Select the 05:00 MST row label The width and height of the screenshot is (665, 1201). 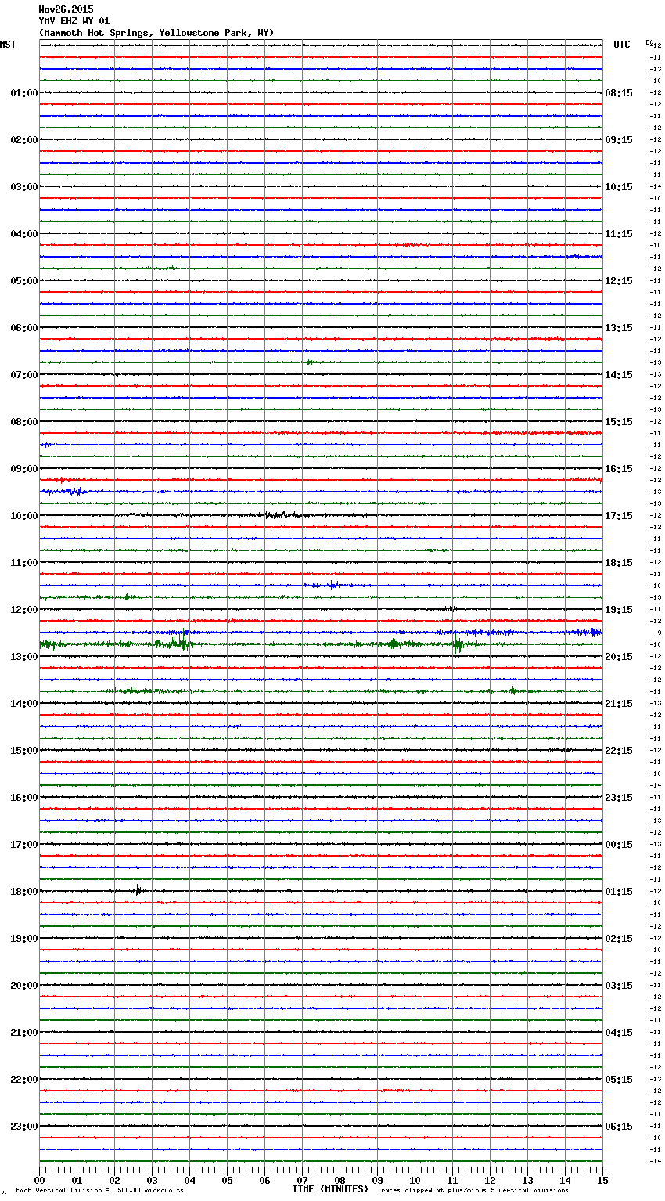coord(24,281)
